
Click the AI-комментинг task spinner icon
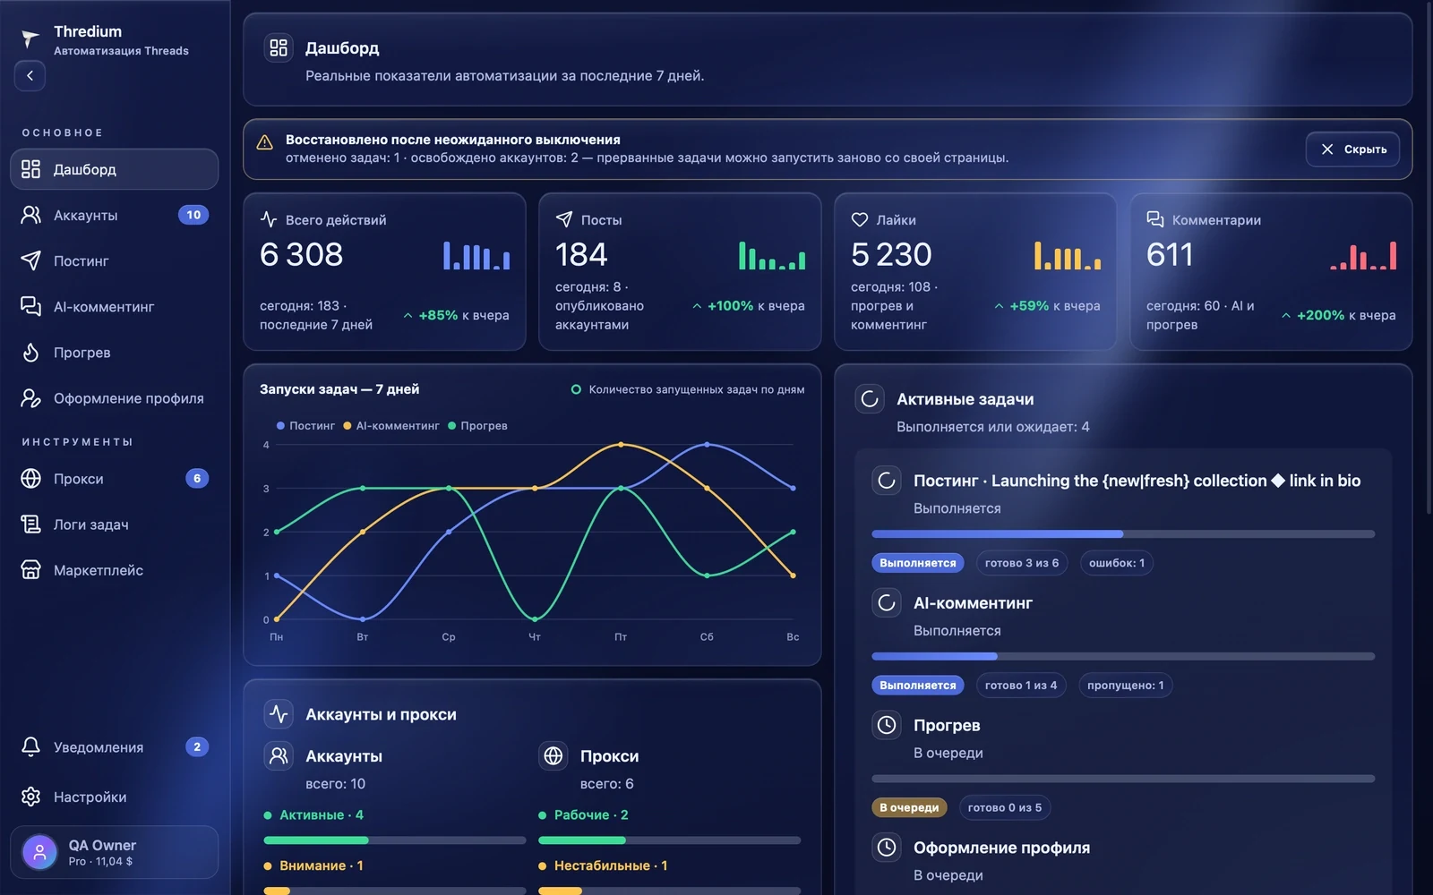887,603
